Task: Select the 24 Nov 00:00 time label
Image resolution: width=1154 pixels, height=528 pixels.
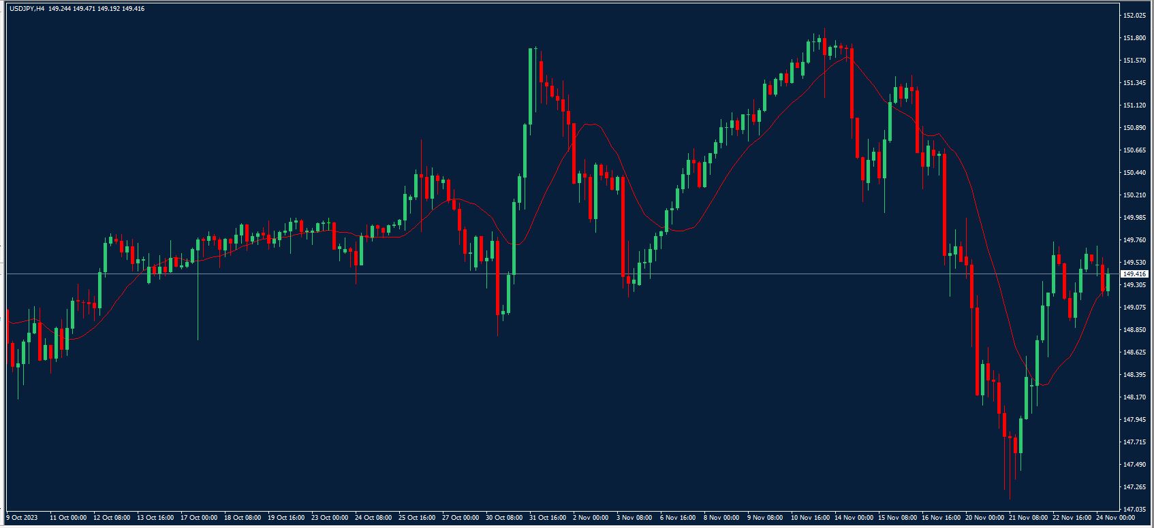Action: point(1115,518)
